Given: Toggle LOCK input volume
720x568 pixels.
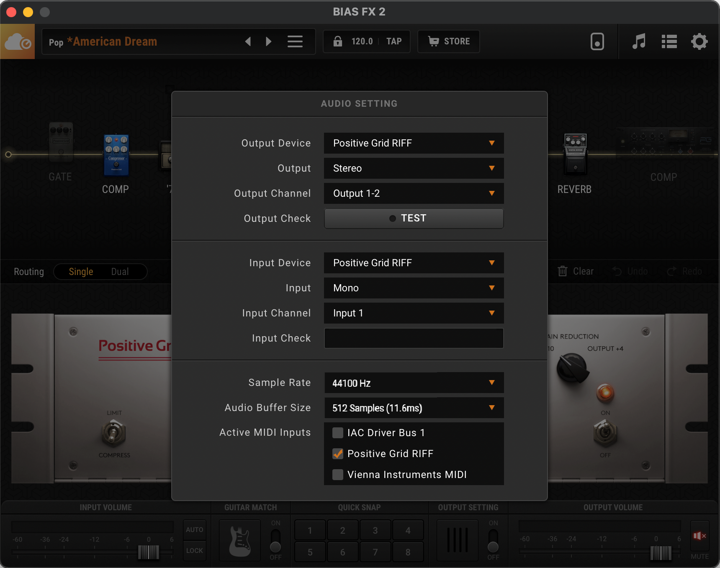Looking at the screenshot, I should (x=195, y=551).
